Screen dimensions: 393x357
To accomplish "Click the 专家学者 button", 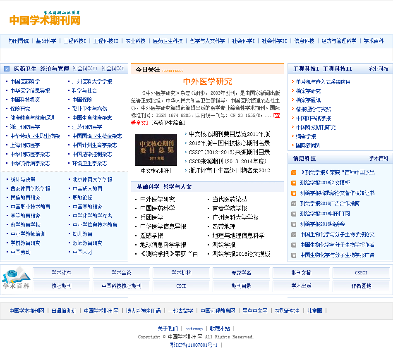I will click(x=241, y=273).
